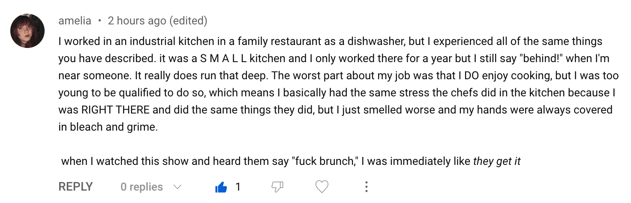Click the like count number 1
The height and width of the screenshot is (203, 631).
pos(238,187)
